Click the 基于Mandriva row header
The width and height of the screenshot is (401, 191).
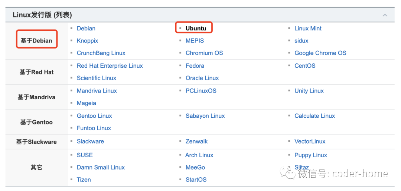point(36,97)
